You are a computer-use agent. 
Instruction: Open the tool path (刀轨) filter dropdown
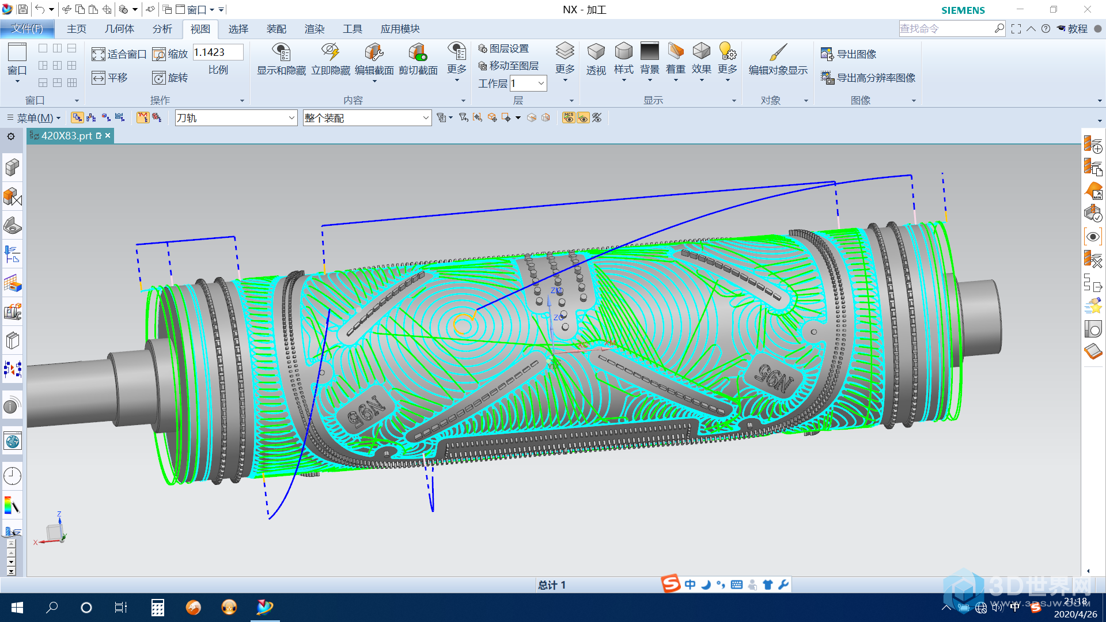pyautogui.click(x=236, y=118)
